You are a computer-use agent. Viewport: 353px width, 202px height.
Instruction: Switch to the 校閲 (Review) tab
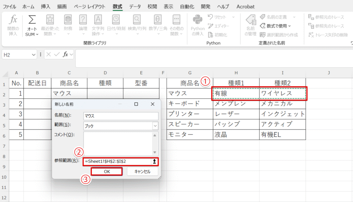click(x=152, y=7)
